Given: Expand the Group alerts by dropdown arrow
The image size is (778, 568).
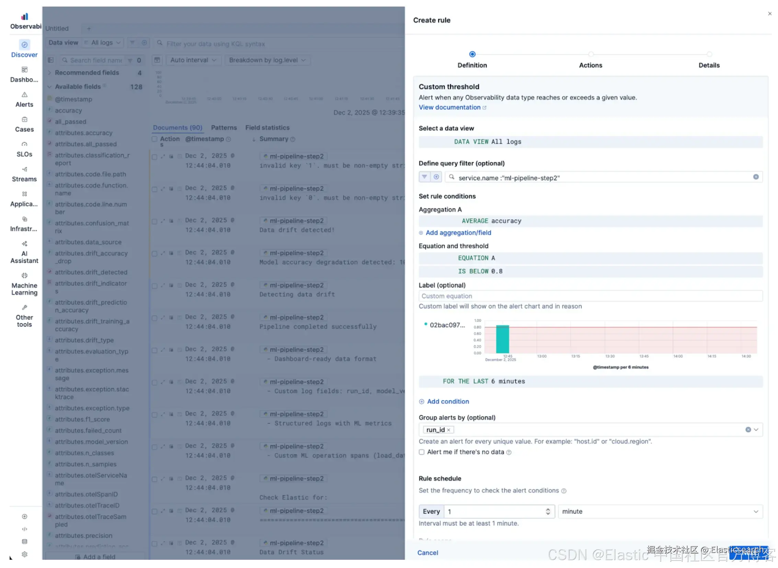Looking at the screenshot, I should tap(756, 430).
